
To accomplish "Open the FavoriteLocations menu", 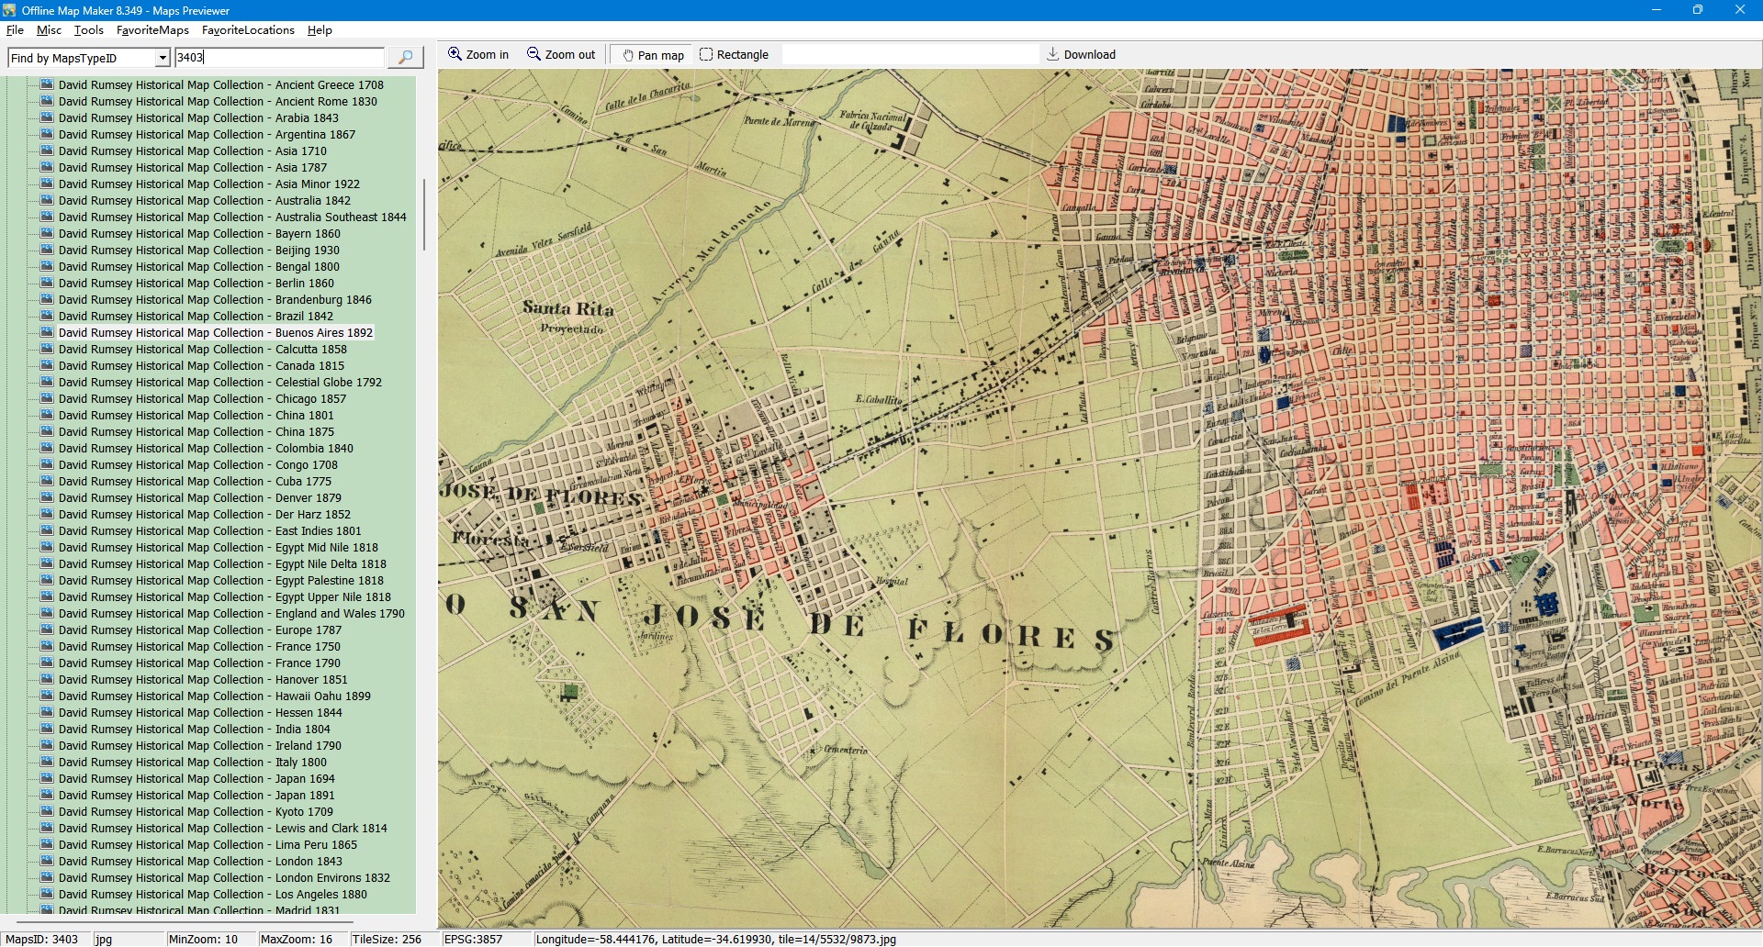I will (x=248, y=30).
